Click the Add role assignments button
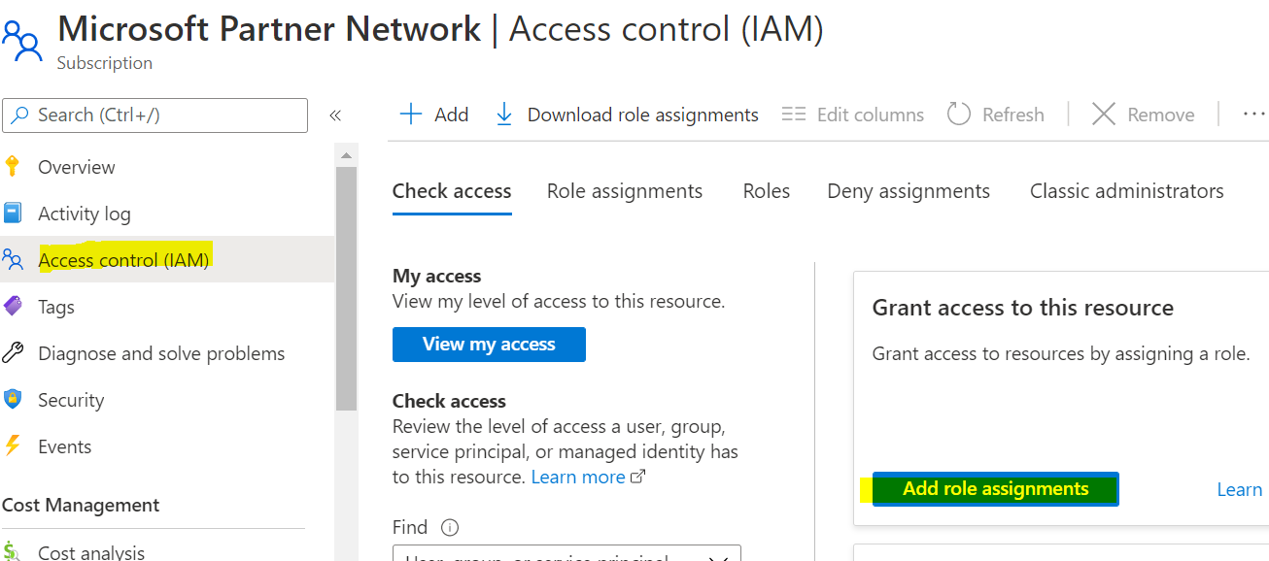 click(x=996, y=489)
